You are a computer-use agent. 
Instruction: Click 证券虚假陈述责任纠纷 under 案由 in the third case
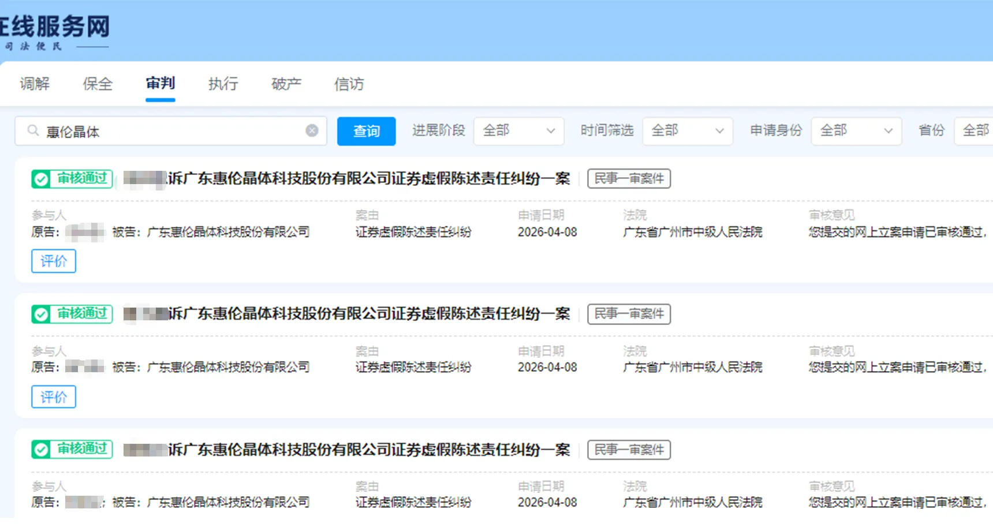pyautogui.click(x=413, y=502)
